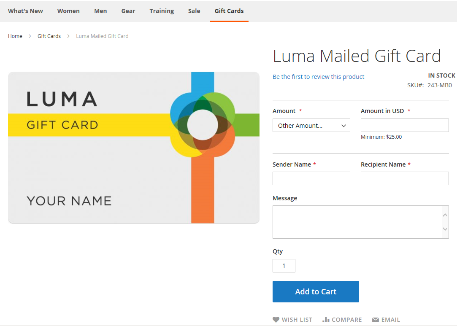Image resolution: width=457 pixels, height=326 pixels.
Task: Click the Luma gift card product image
Action: click(134, 148)
